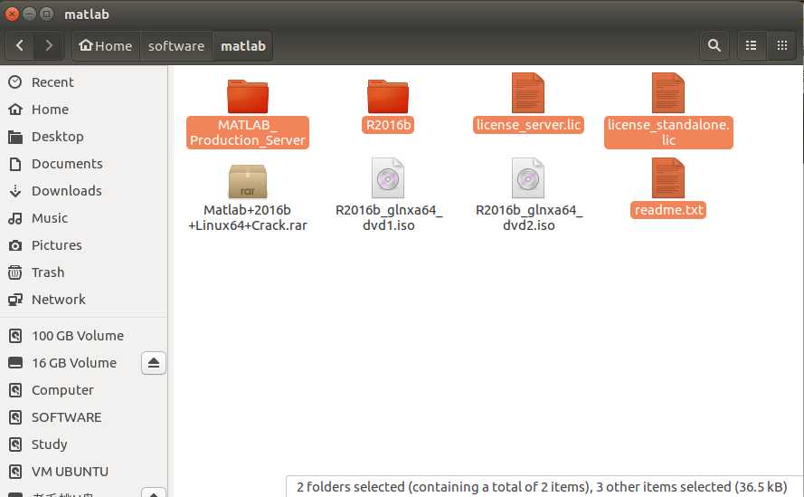Image resolution: width=804 pixels, height=497 pixels.
Task: Click the Downloads label in sidebar
Action: 67,191
